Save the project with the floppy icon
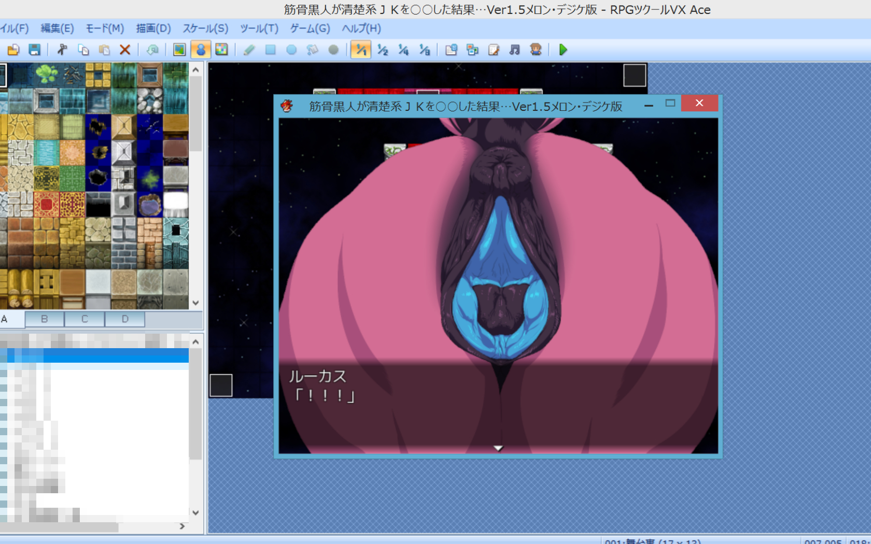Screen dimensions: 871x544 (34, 50)
